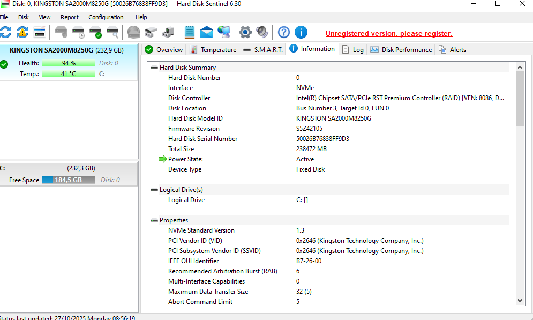533x320 pixels.
Task: Open the blue notepad report icon
Action: (190, 32)
